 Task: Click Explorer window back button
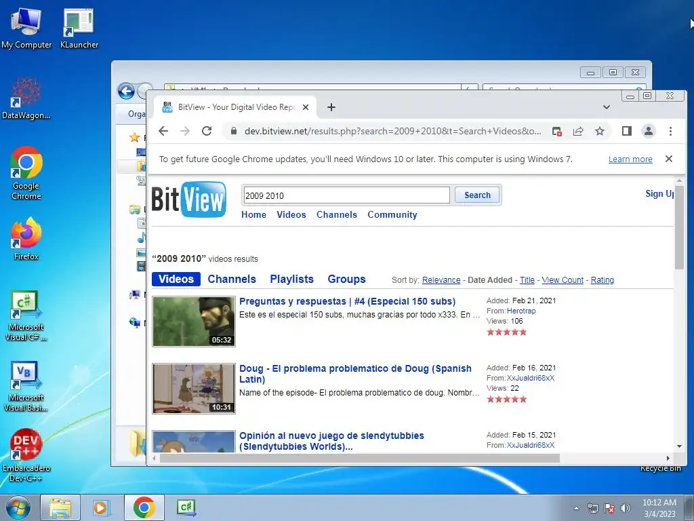point(126,92)
